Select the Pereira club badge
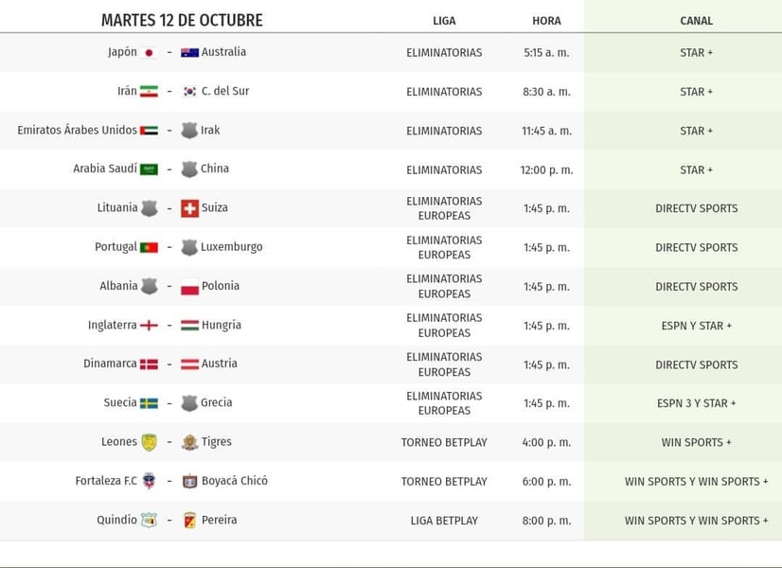This screenshot has width=782, height=568. [x=189, y=520]
